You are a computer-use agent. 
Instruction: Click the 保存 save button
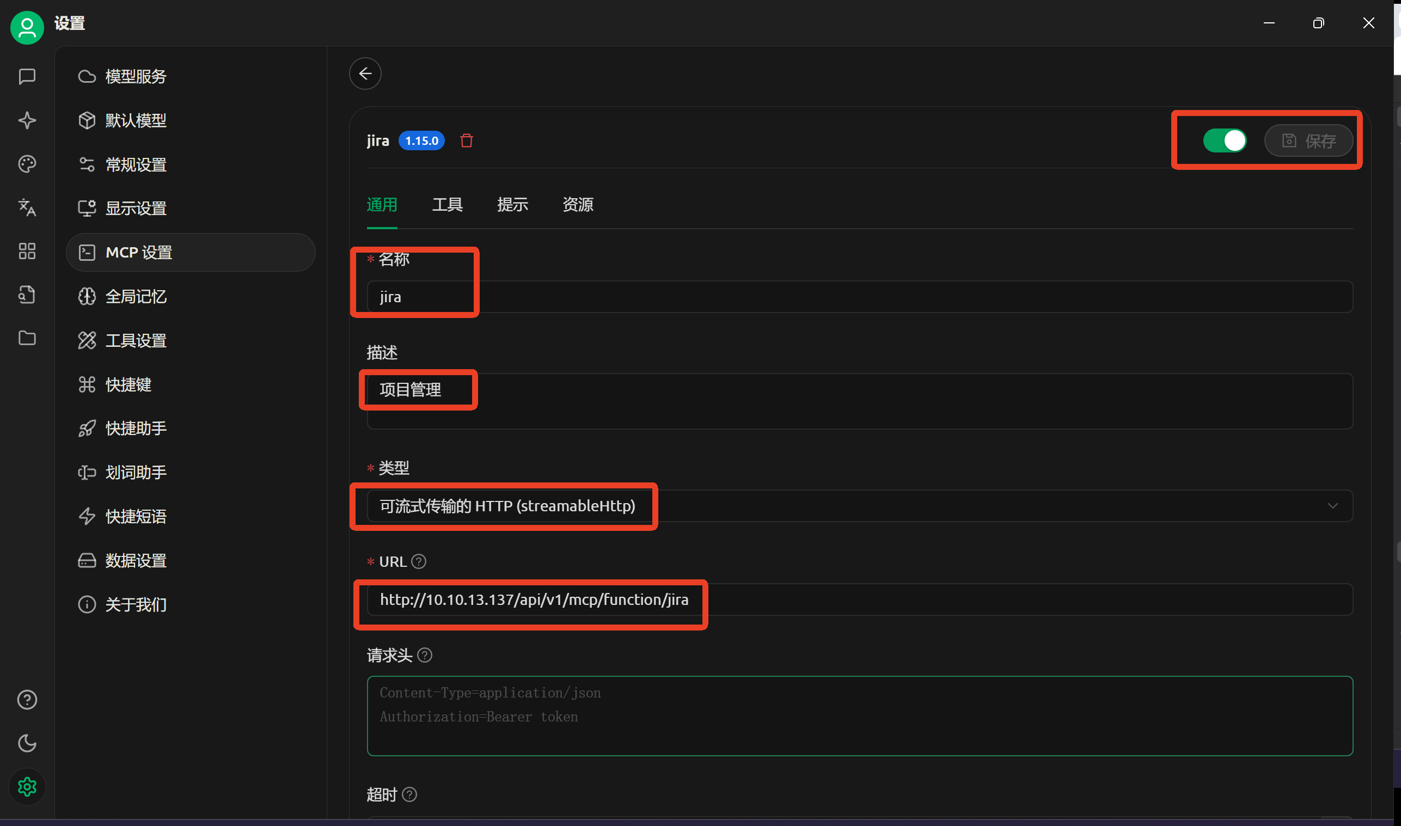(1308, 141)
